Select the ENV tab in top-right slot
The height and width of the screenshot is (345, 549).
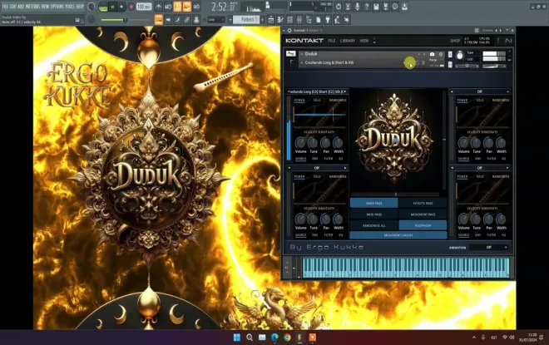[478, 159]
